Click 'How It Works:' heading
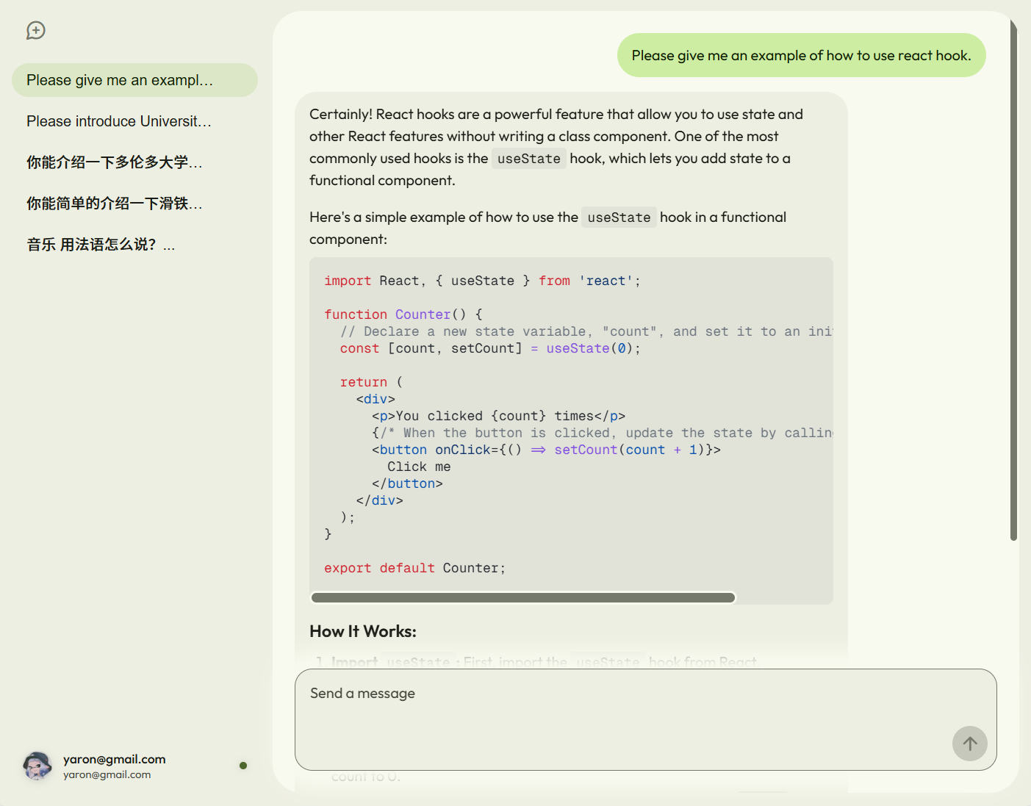The image size is (1031, 806). [363, 631]
